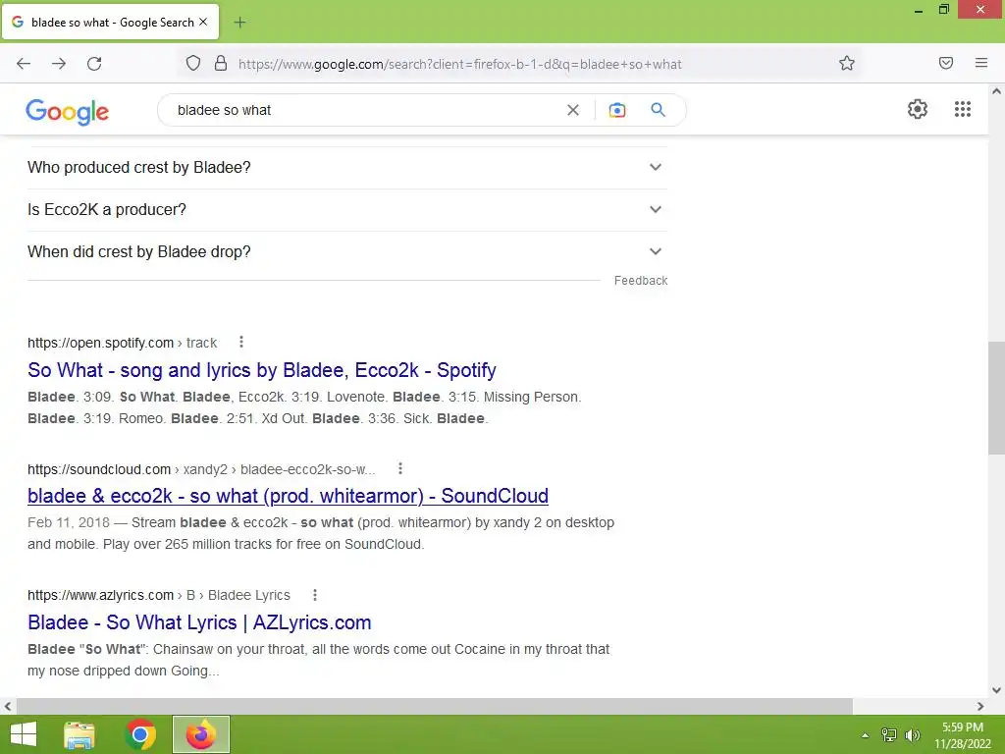Click the Firefox taskbar icon

tap(200, 734)
